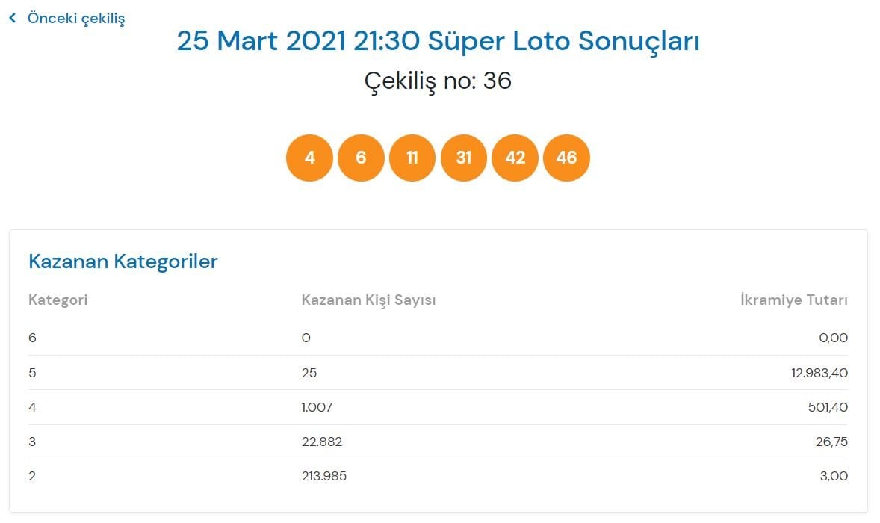The image size is (880, 523).
Task: Select the orange ball numbered 46
Action: click(566, 158)
